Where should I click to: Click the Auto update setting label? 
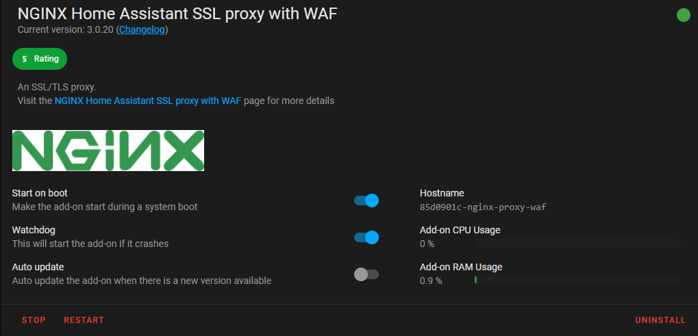[x=38, y=267]
